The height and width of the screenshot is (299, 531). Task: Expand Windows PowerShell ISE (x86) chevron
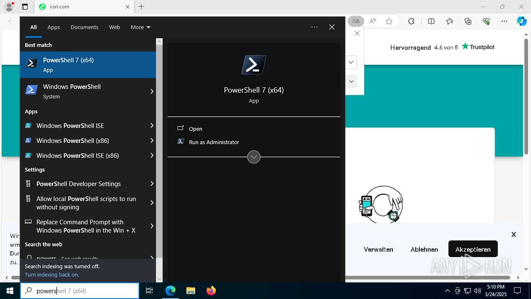152,155
